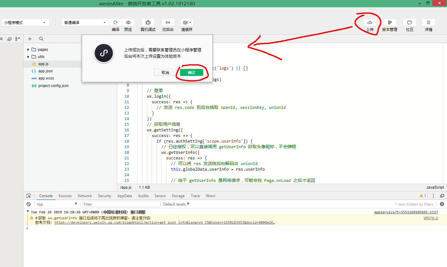Open console settings gear icon
The height and width of the screenshot is (267, 447).
point(442,204)
